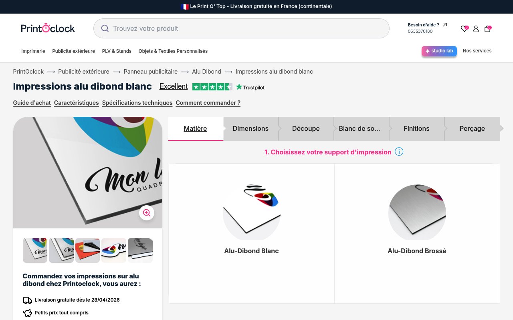Select the brushed aluminum thumbnail
513x320 pixels.
click(140, 250)
